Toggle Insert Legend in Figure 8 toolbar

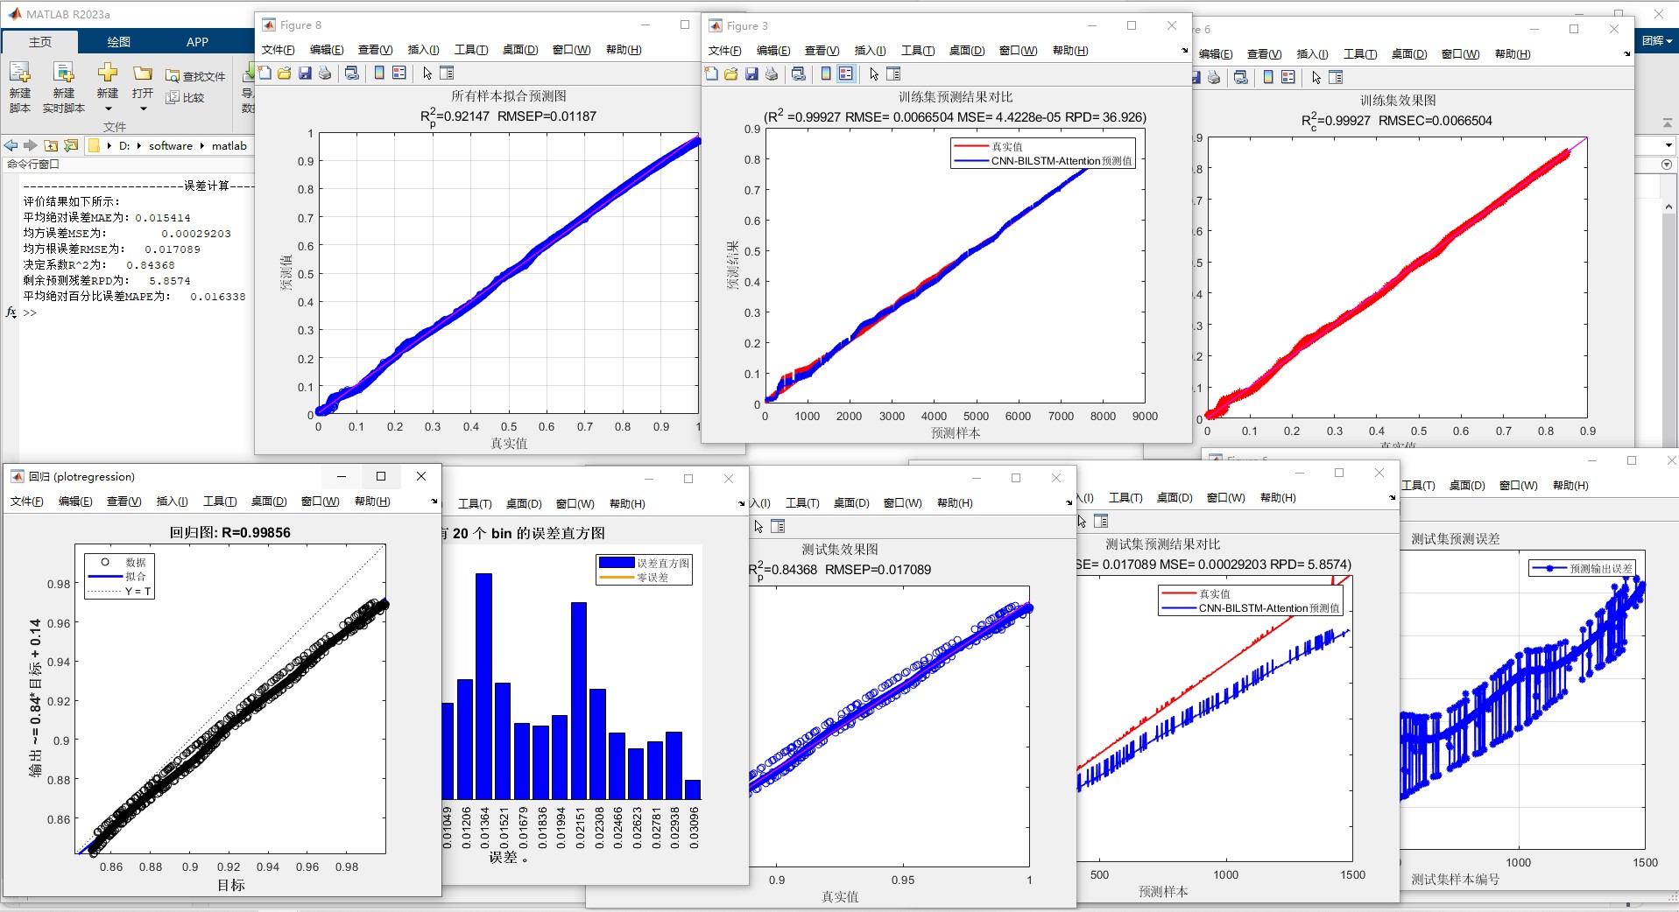(x=399, y=73)
